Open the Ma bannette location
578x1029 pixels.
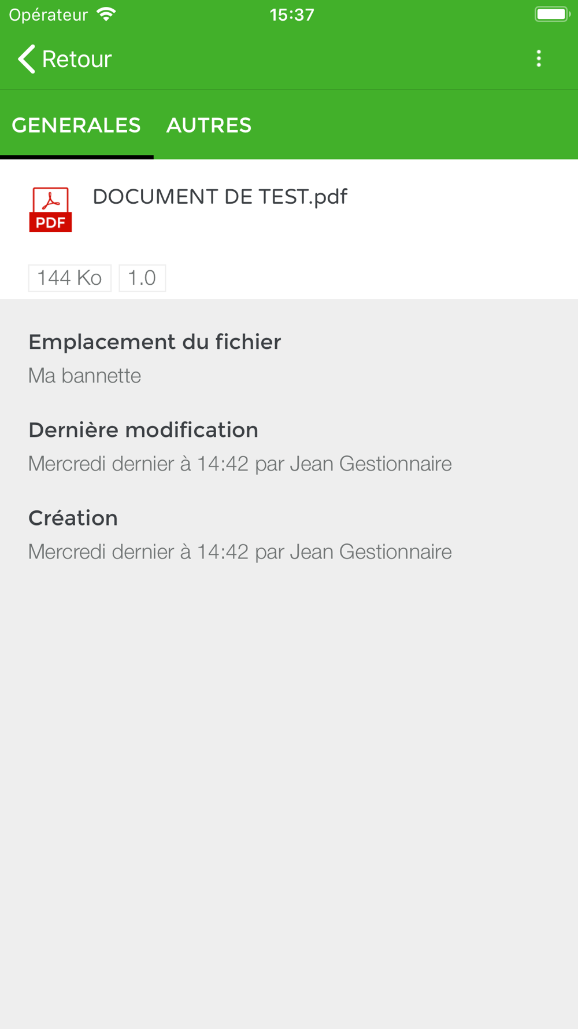coord(84,376)
